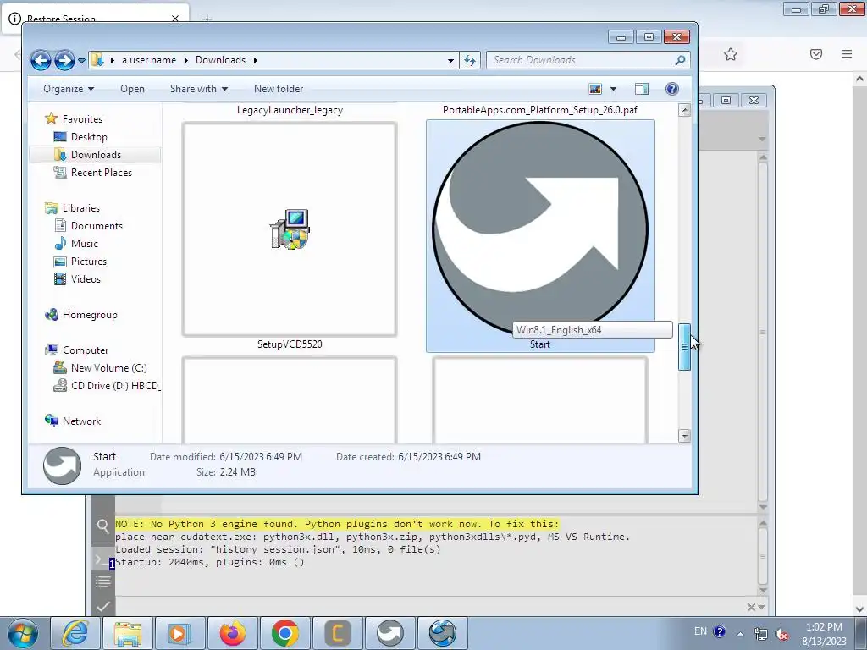The width and height of the screenshot is (867, 650).
Task: Click the Downloads breadcrumb
Action: pyautogui.click(x=220, y=60)
